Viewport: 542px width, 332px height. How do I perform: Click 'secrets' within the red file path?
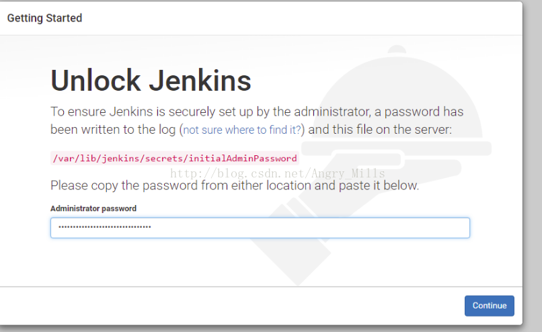[165, 158]
